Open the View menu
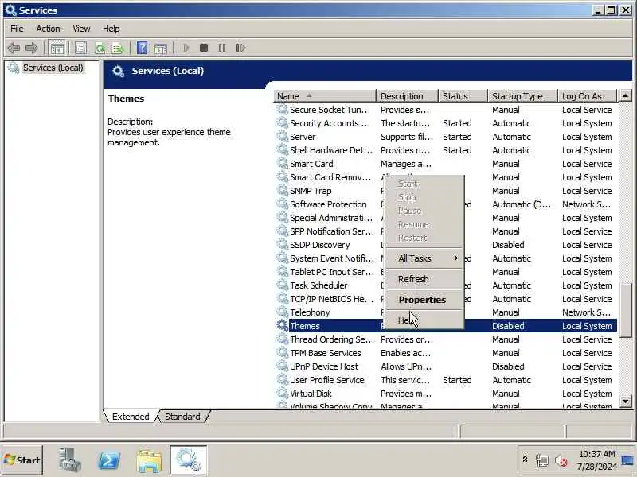Image resolution: width=637 pixels, height=477 pixels. point(81,29)
